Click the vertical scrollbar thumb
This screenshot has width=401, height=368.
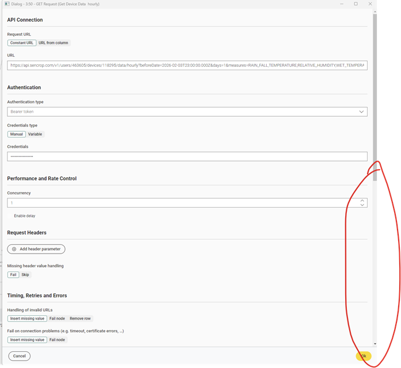pos(375,92)
